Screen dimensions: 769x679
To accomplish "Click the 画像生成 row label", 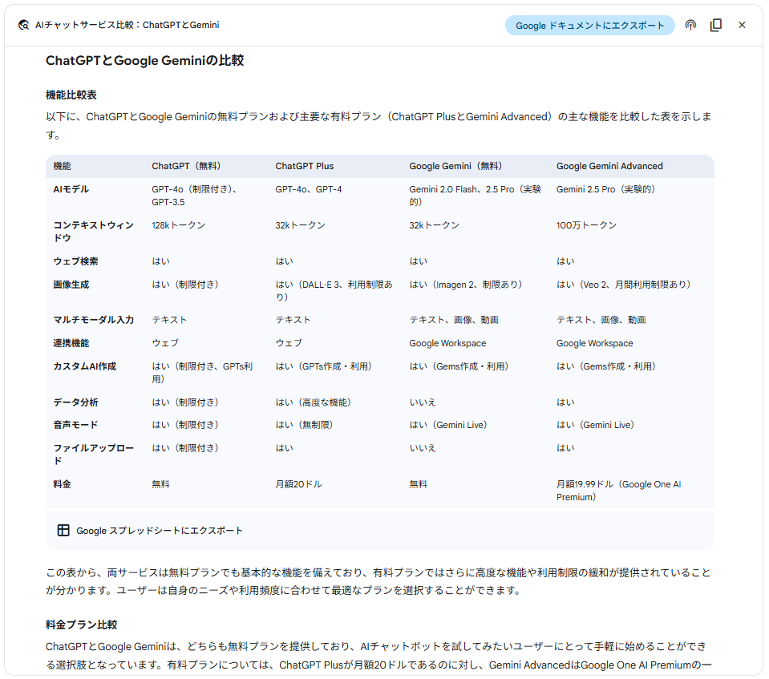I will coord(71,285).
